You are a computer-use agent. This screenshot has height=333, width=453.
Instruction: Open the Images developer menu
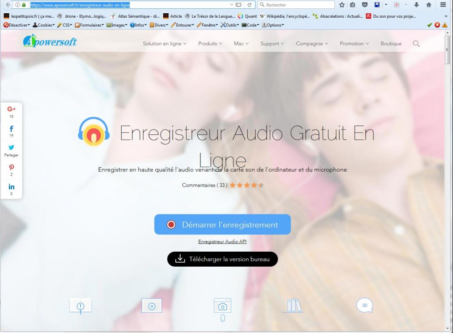[117, 25]
